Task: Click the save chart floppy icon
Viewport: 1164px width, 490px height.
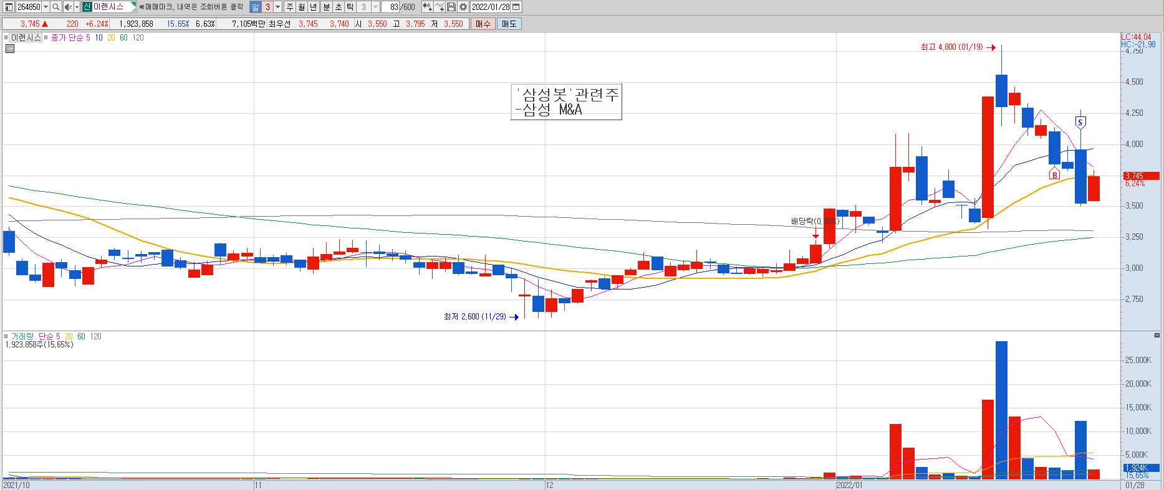Action: coord(451,7)
